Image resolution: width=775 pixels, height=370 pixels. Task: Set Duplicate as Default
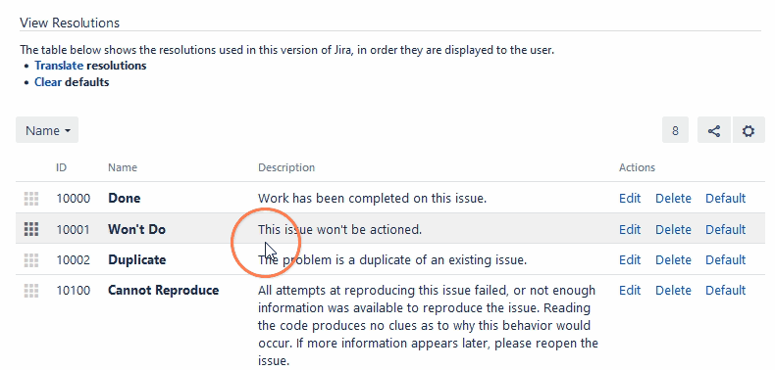tap(726, 260)
